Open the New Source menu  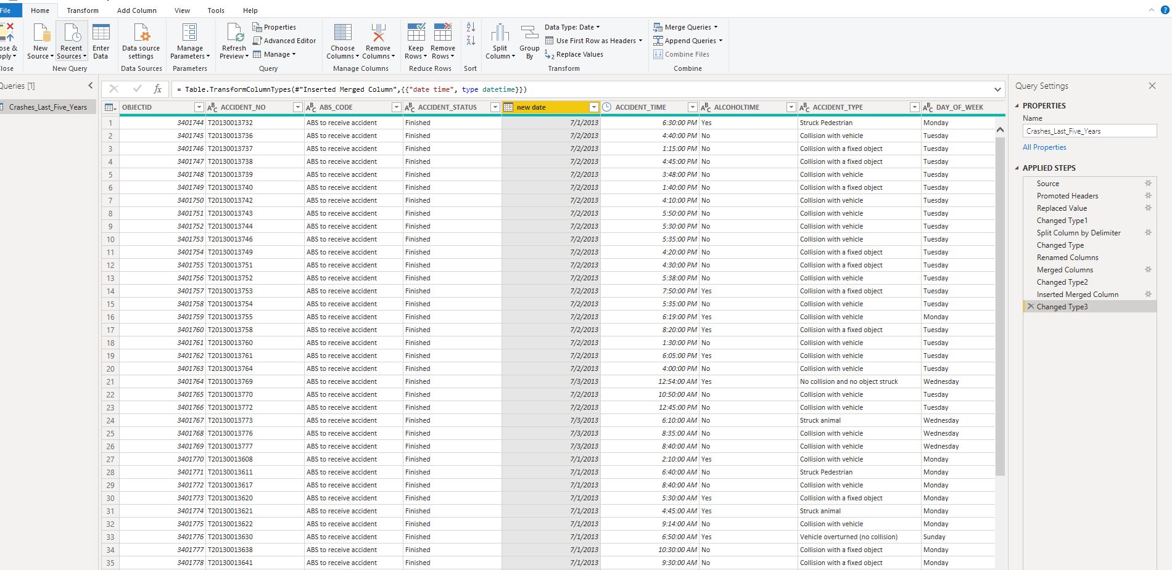click(41, 42)
